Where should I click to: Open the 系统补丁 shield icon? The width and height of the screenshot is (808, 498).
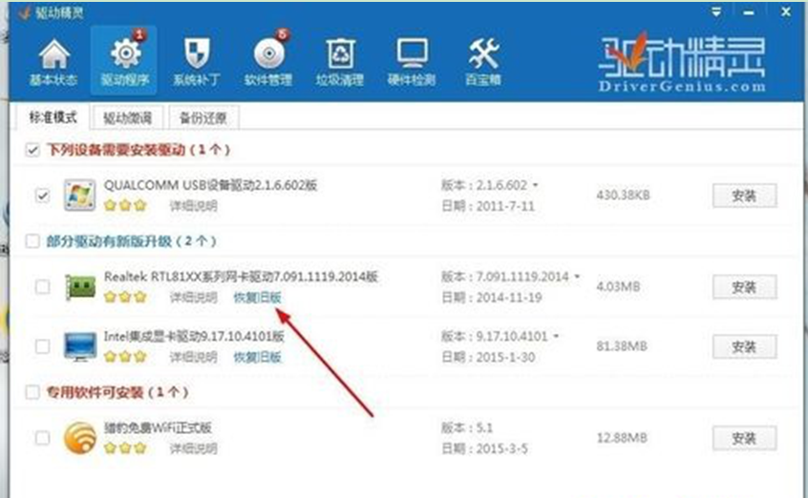click(197, 53)
